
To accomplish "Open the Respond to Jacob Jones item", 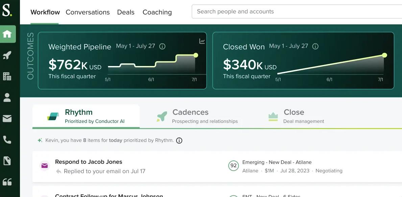I will pyautogui.click(x=89, y=162).
